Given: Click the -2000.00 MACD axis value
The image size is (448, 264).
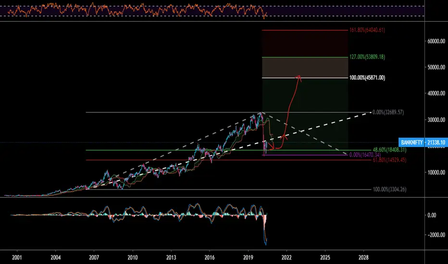Looking at the screenshot, I should 436,235.
